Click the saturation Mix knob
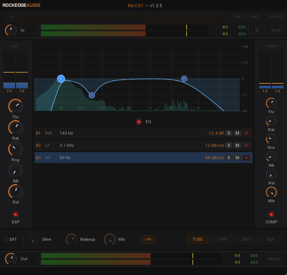Image resolution: width=287 pixels, height=275 pixels. (110, 239)
